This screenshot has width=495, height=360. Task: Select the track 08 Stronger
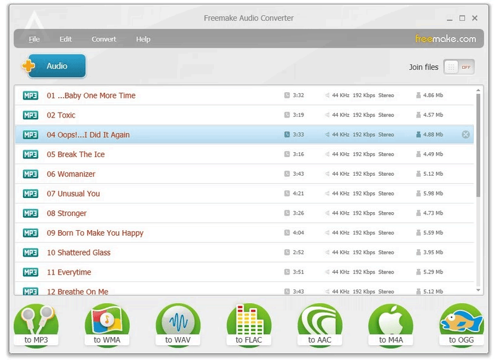(244, 213)
